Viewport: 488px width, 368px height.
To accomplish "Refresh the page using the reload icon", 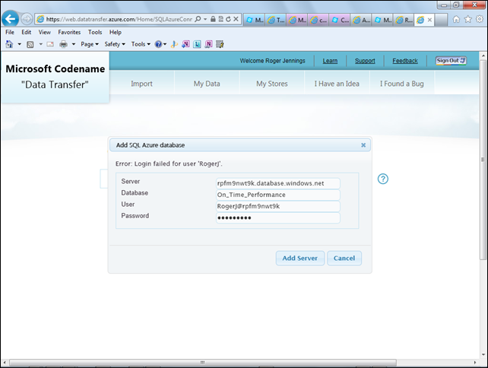I will pyautogui.click(x=228, y=19).
